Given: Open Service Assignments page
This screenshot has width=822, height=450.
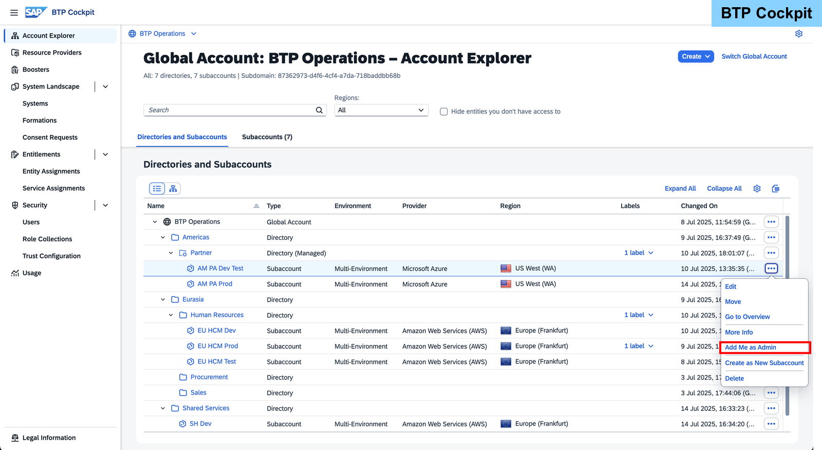Looking at the screenshot, I should pyautogui.click(x=53, y=188).
